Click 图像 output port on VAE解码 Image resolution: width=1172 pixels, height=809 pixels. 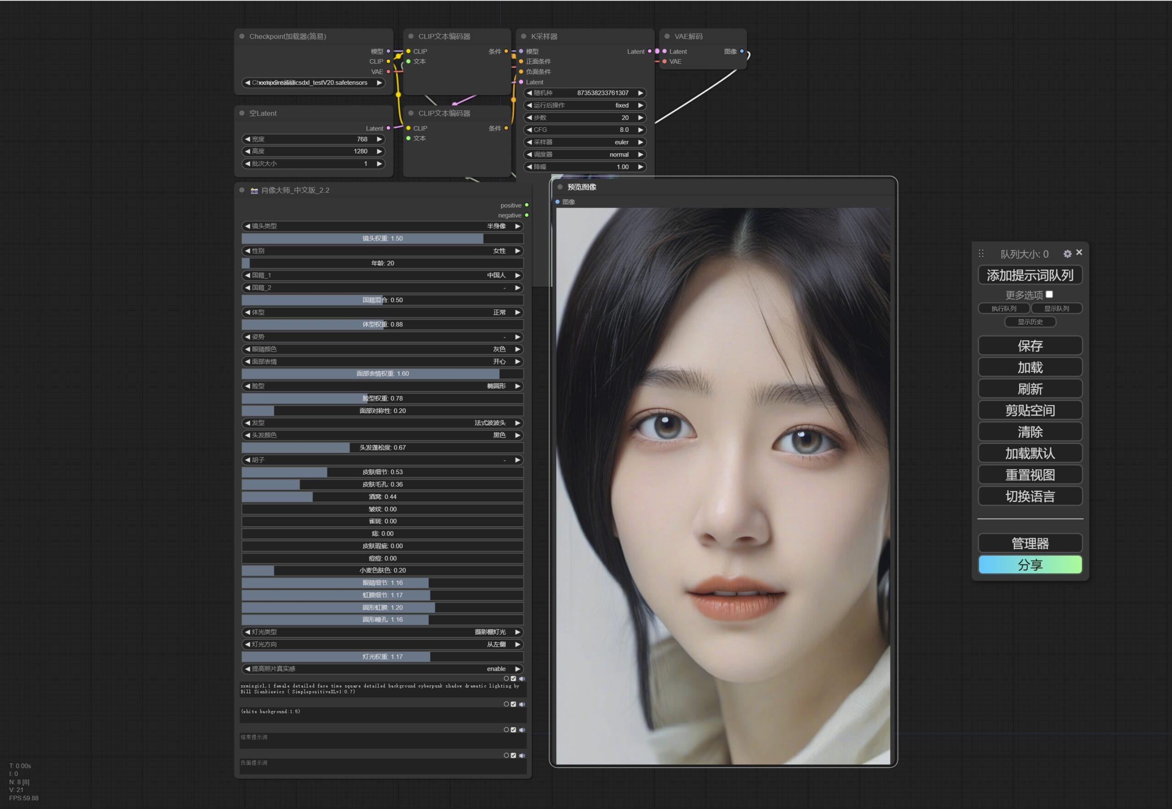point(742,51)
